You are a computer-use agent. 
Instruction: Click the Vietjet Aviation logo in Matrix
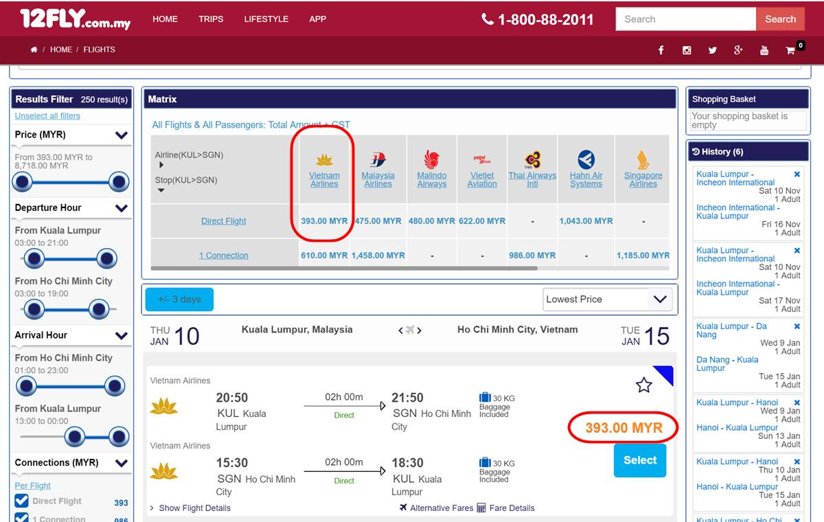[482, 159]
